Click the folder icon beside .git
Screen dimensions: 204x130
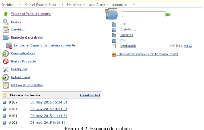[114, 24]
